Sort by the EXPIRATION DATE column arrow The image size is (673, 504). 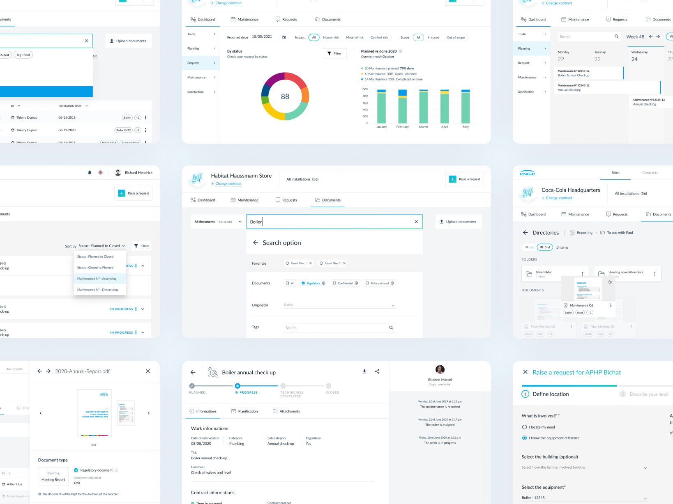click(x=86, y=106)
